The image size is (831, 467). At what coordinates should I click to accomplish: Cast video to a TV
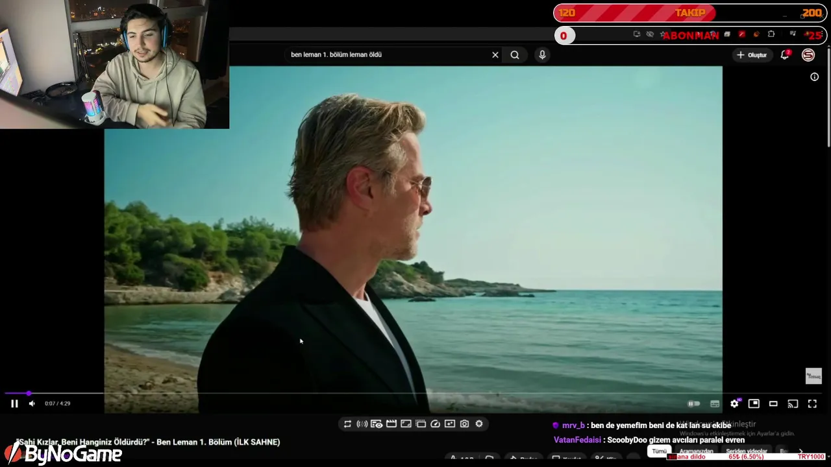tap(793, 403)
